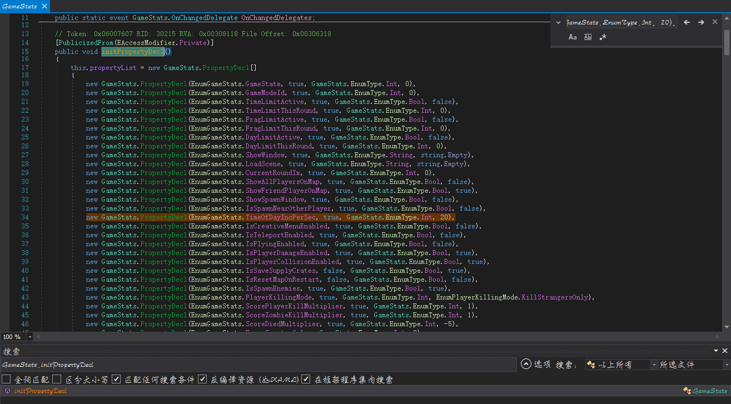Open the 以上所有 search type dropdown
731x404 pixels.
coord(621,365)
